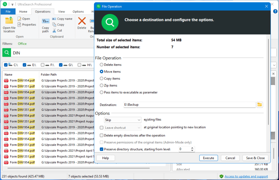Viewport: 279px width, 180px height.
Task: Open Access to updates and support link
Action: 246,177
